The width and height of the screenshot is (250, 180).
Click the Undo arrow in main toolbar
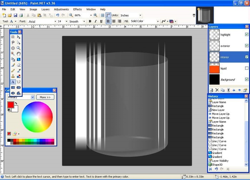coord(57,15)
